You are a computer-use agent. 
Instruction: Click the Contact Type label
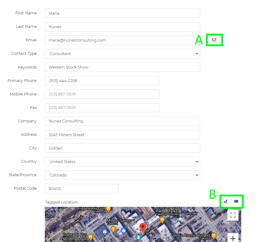coord(24,54)
